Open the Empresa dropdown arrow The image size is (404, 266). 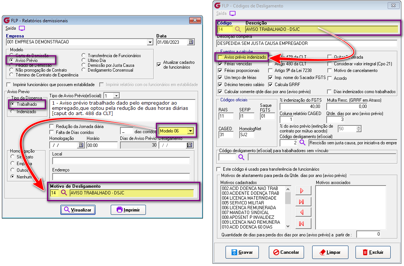click(150, 42)
